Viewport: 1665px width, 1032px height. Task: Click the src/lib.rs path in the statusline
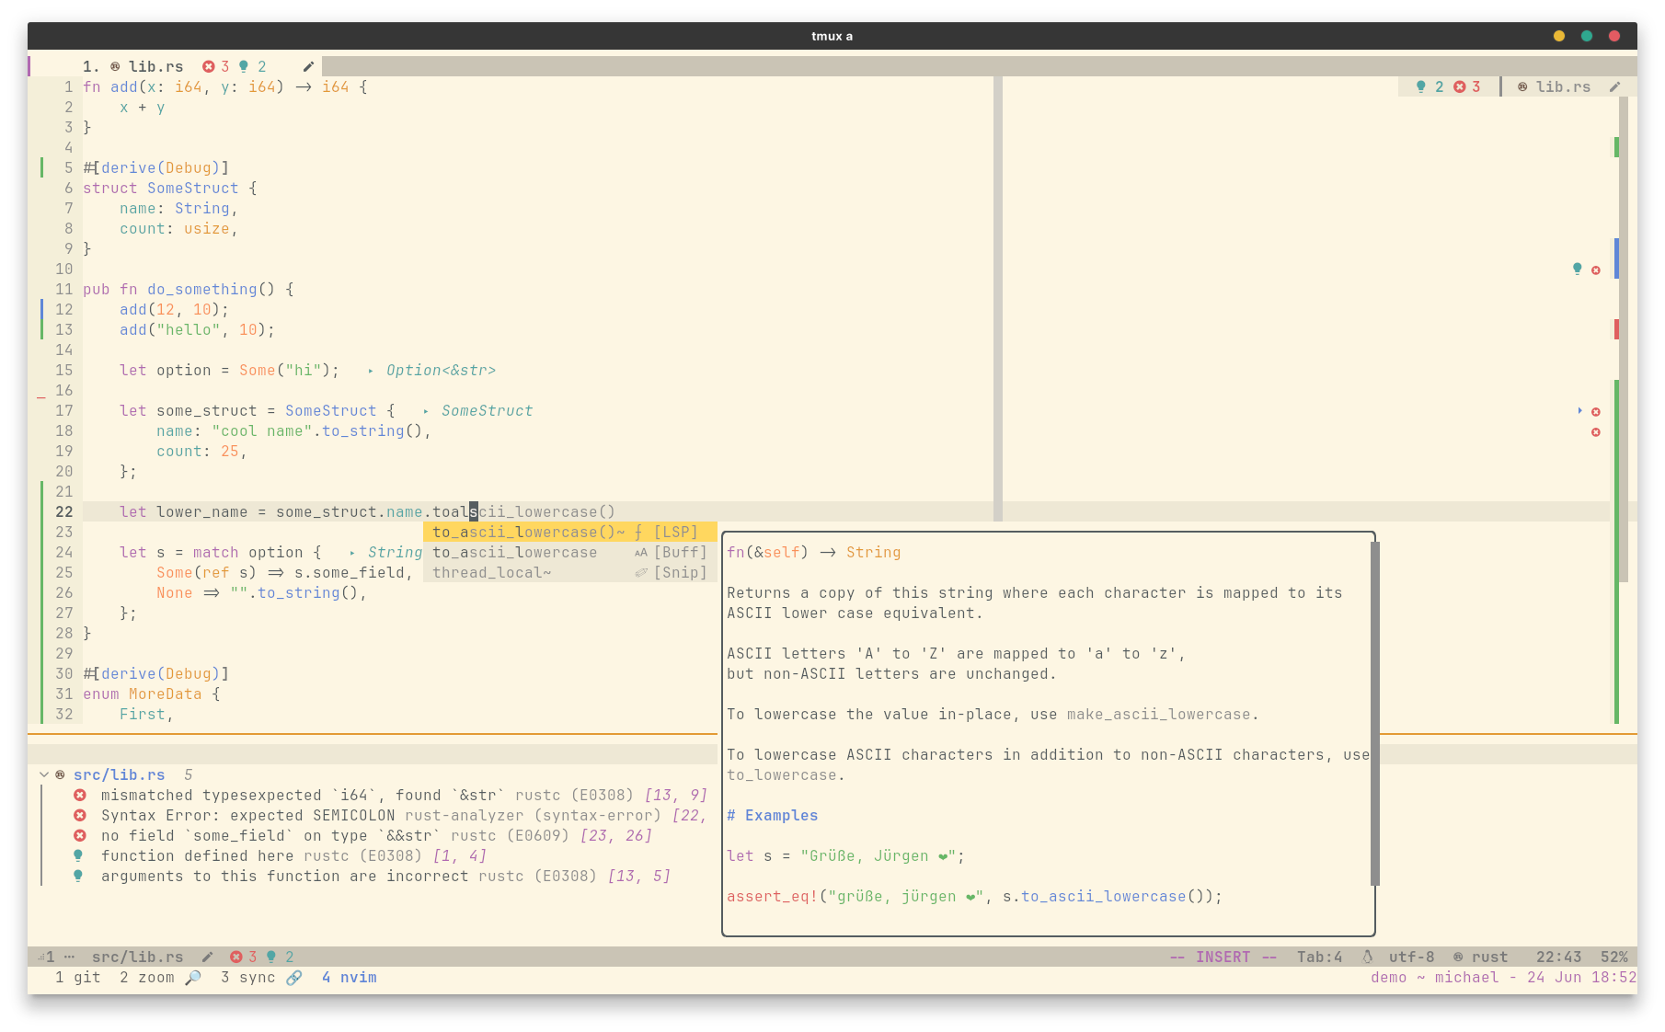coord(137,957)
